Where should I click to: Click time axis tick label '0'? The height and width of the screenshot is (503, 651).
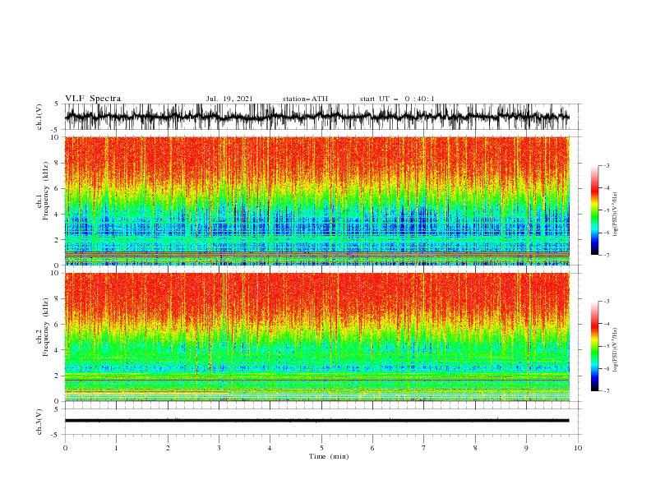pyautogui.click(x=65, y=448)
